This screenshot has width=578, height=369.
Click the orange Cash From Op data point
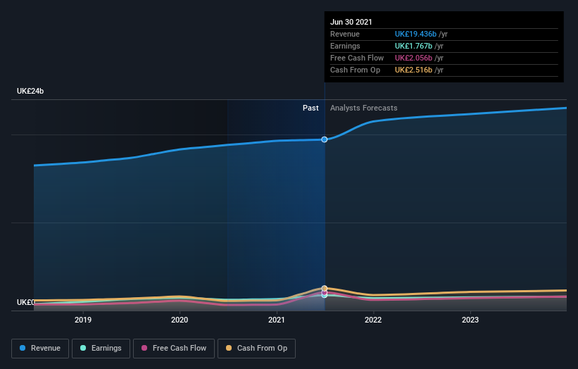[325, 288]
